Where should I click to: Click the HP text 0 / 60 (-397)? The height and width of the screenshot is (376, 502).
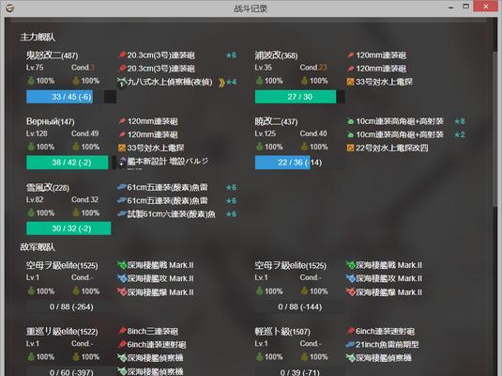point(71,372)
